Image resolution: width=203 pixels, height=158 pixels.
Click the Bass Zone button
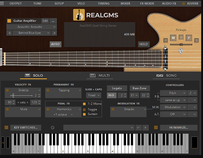coord(139,88)
